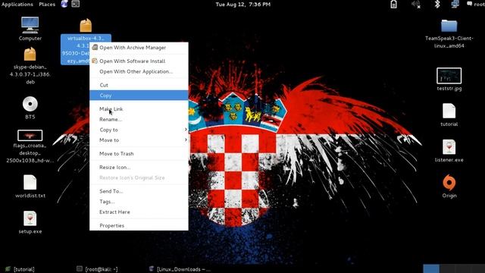The height and width of the screenshot is (273, 485).
Task: Choose Send To option
Action: [139, 191]
